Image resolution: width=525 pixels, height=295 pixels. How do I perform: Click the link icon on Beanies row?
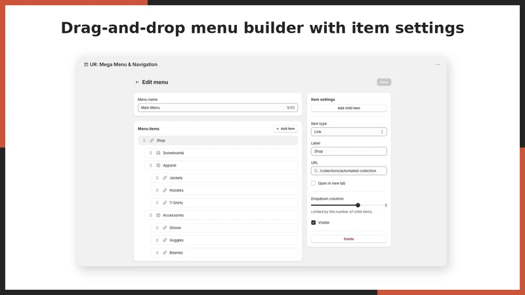(x=165, y=252)
